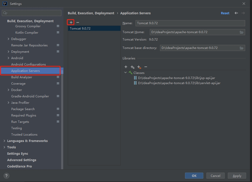252x182 pixels.
Task: Select Tomcat 9.0.72 in server list
Action: 80,29
